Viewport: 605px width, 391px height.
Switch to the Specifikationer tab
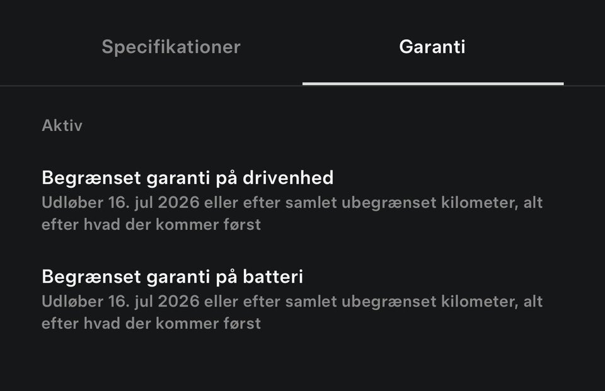(x=171, y=47)
